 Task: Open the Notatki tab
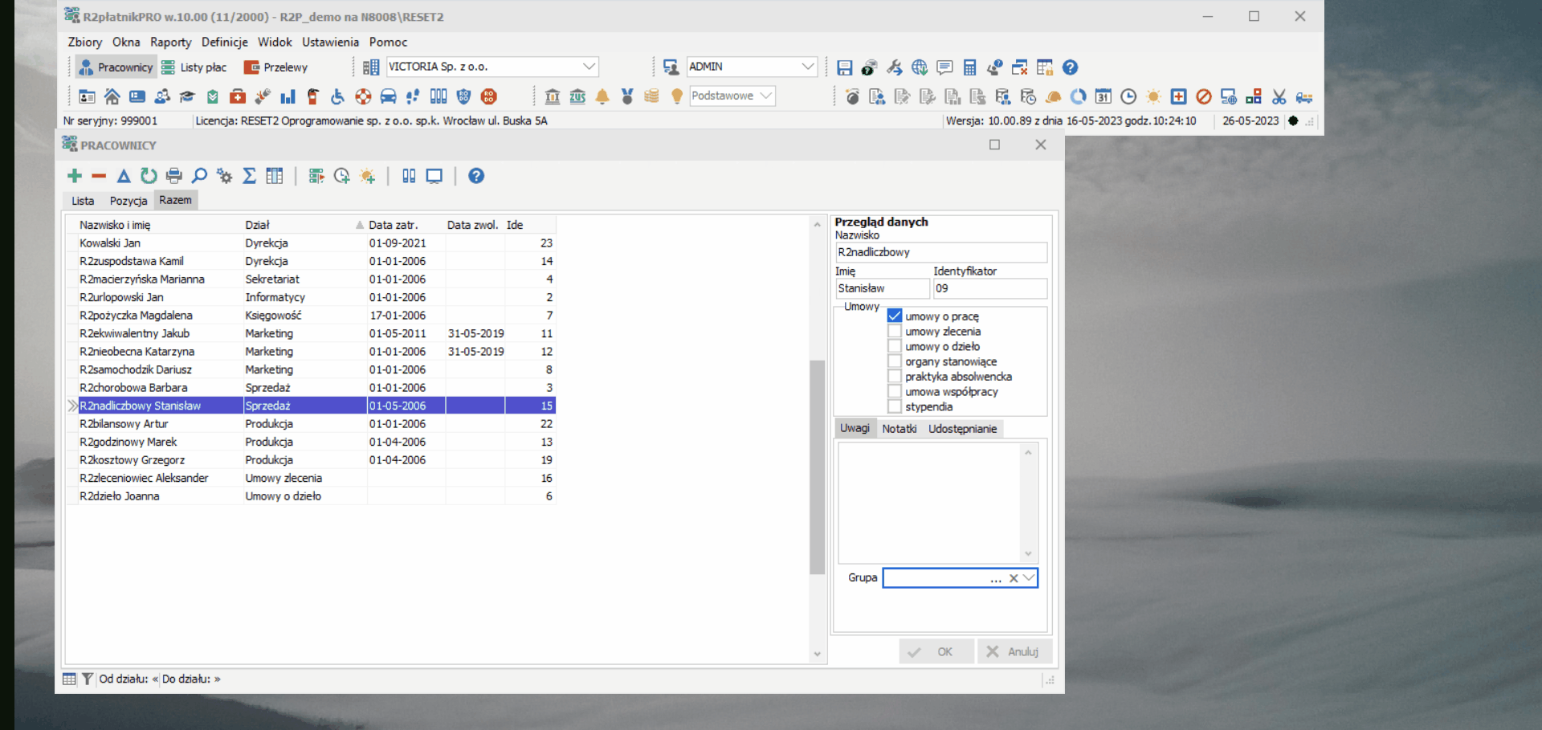(899, 428)
